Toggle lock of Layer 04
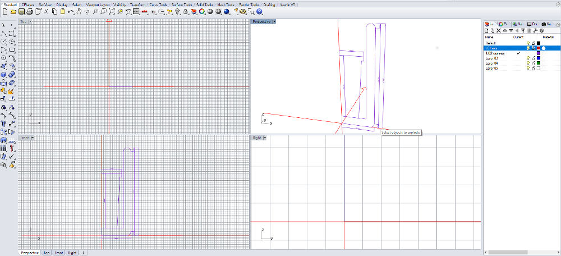This screenshot has width=561, height=256. 533,63
